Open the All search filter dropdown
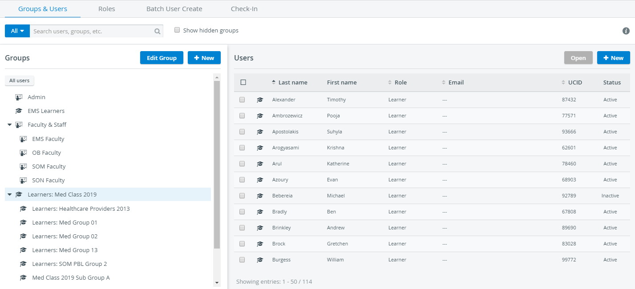 tap(17, 31)
